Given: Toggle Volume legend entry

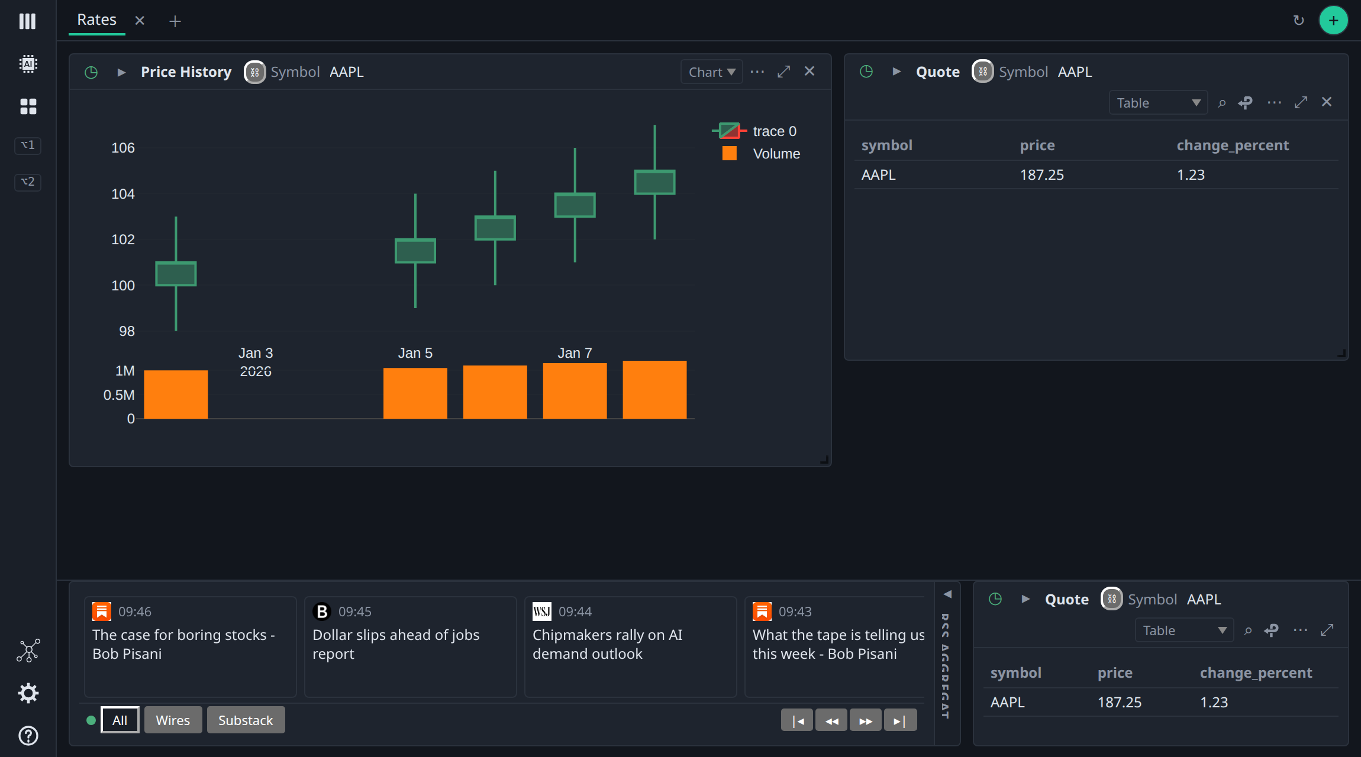Looking at the screenshot, I should [x=761, y=154].
